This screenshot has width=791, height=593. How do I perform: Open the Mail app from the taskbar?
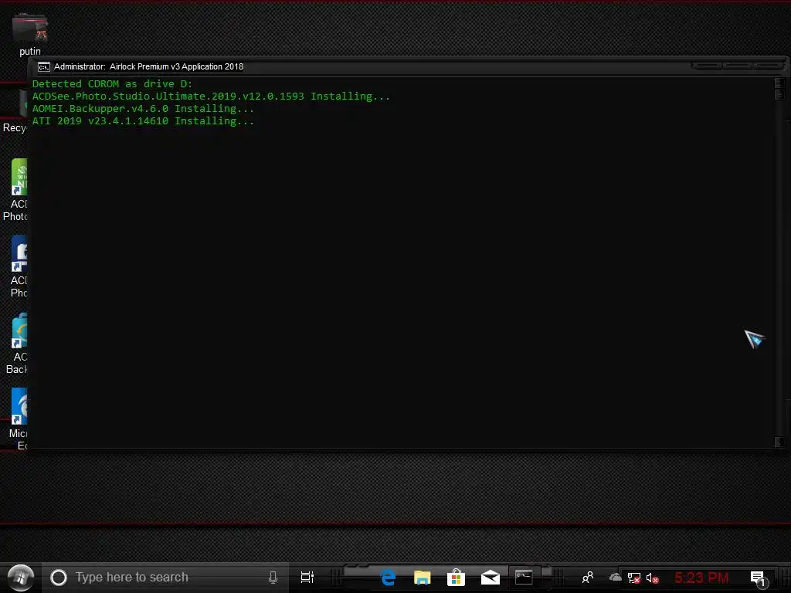pos(490,578)
